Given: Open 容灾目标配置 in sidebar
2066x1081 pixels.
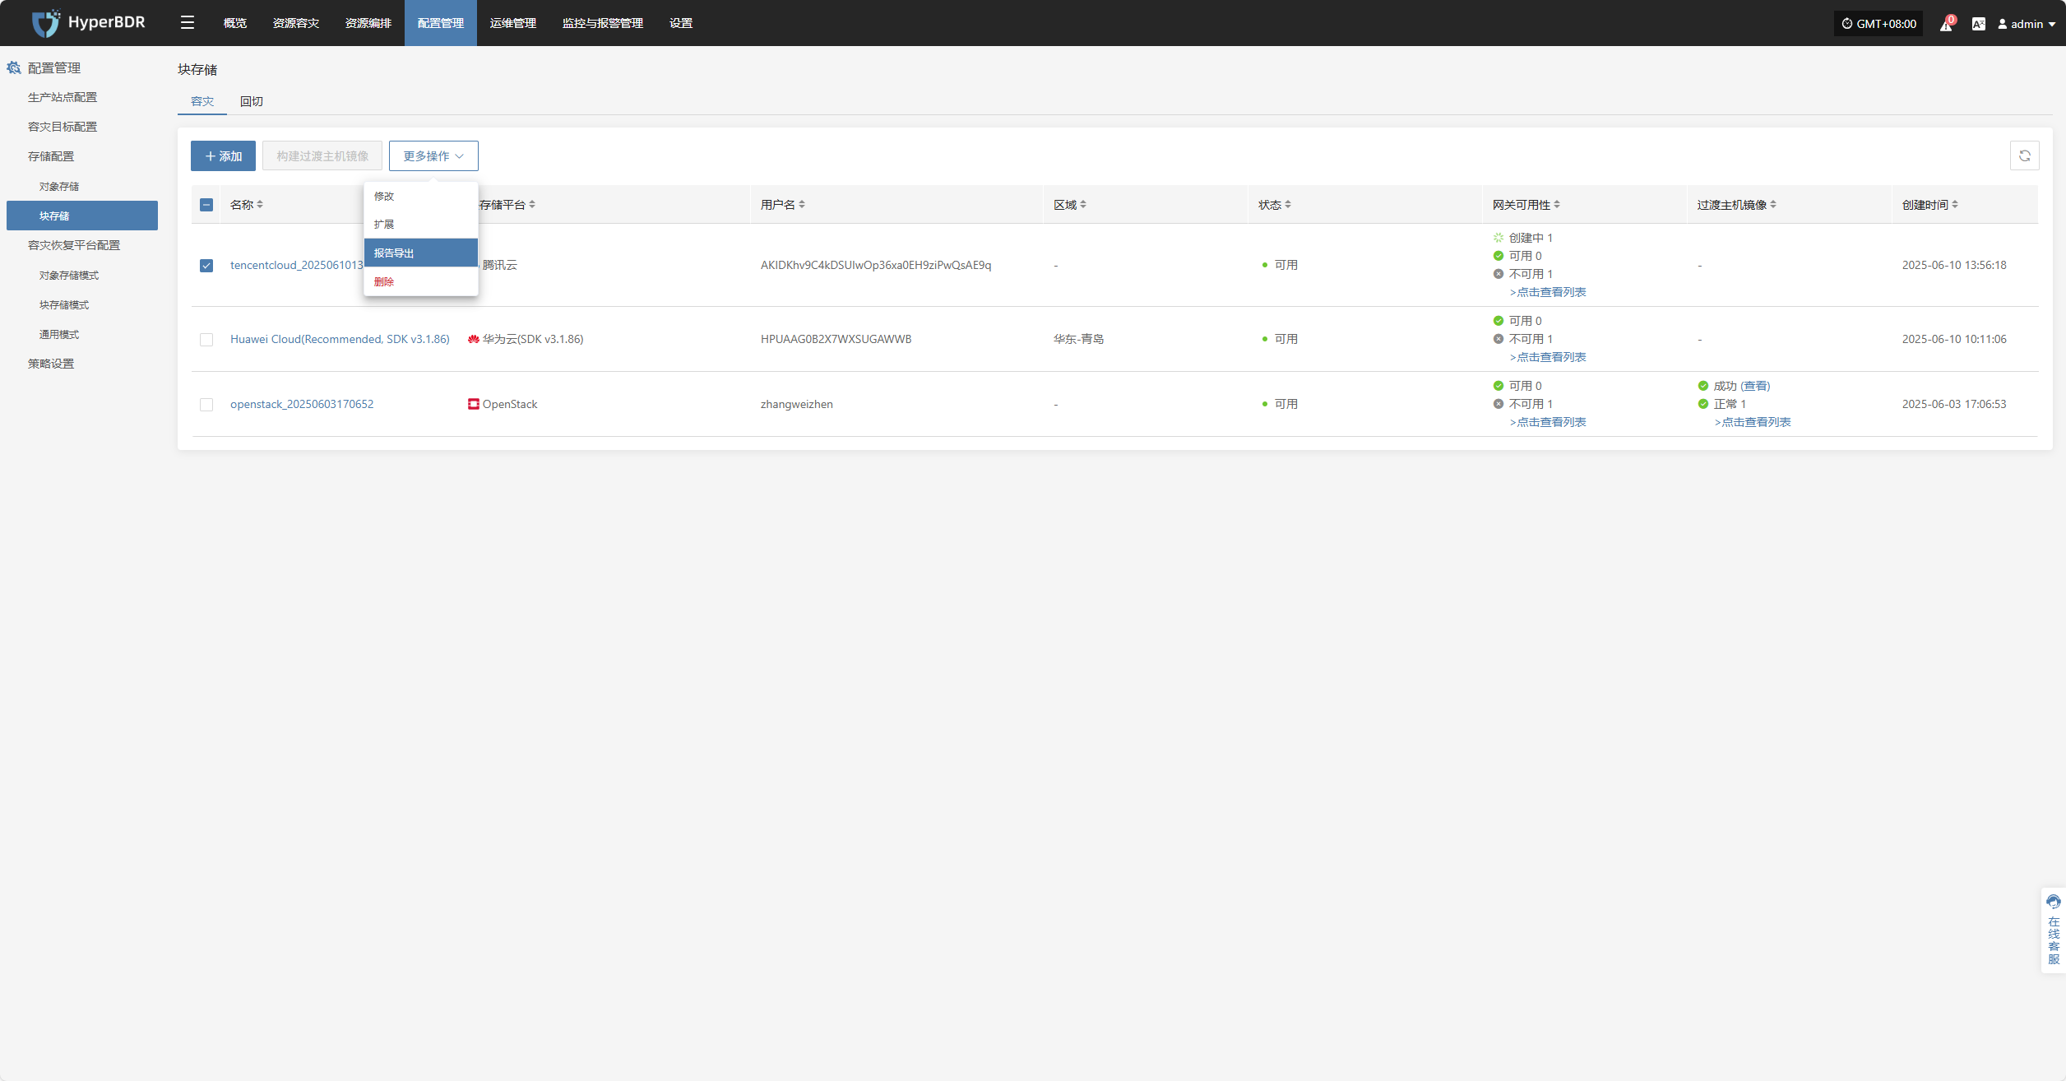Looking at the screenshot, I should point(63,127).
